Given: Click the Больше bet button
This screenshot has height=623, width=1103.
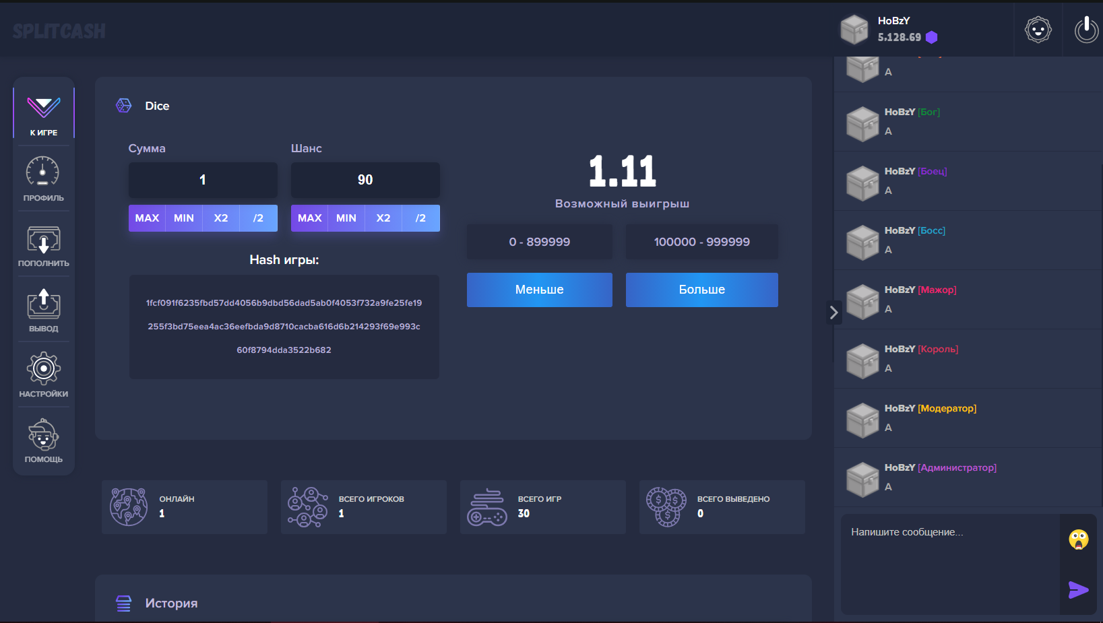Looking at the screenshot, I should coord(702,290).
